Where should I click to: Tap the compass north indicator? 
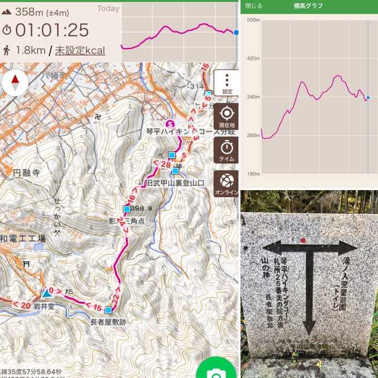15,83
